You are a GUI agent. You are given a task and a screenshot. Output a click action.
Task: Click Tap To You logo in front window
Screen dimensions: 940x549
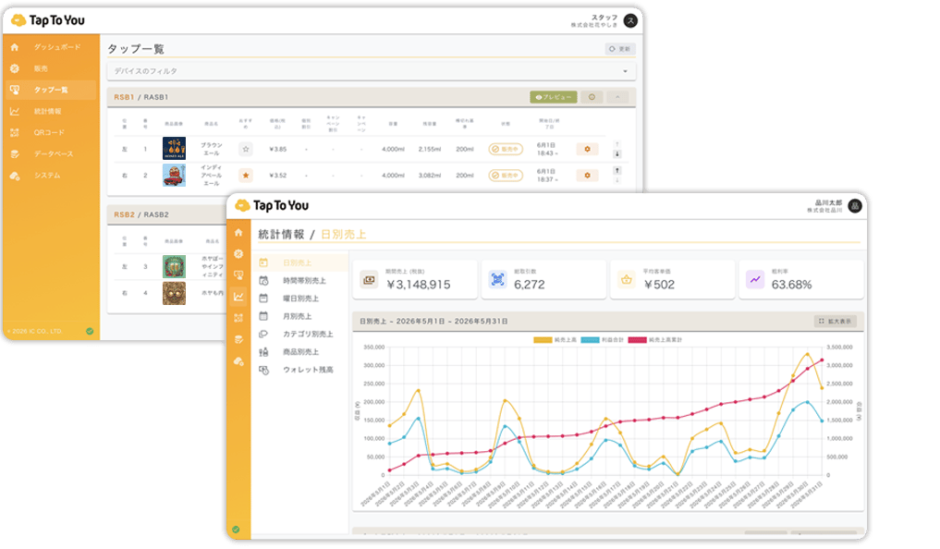272,205
